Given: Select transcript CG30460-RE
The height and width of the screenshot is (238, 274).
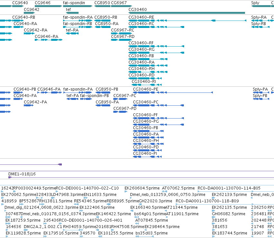Looking at the screenshot, I should [x=141, y=17].
